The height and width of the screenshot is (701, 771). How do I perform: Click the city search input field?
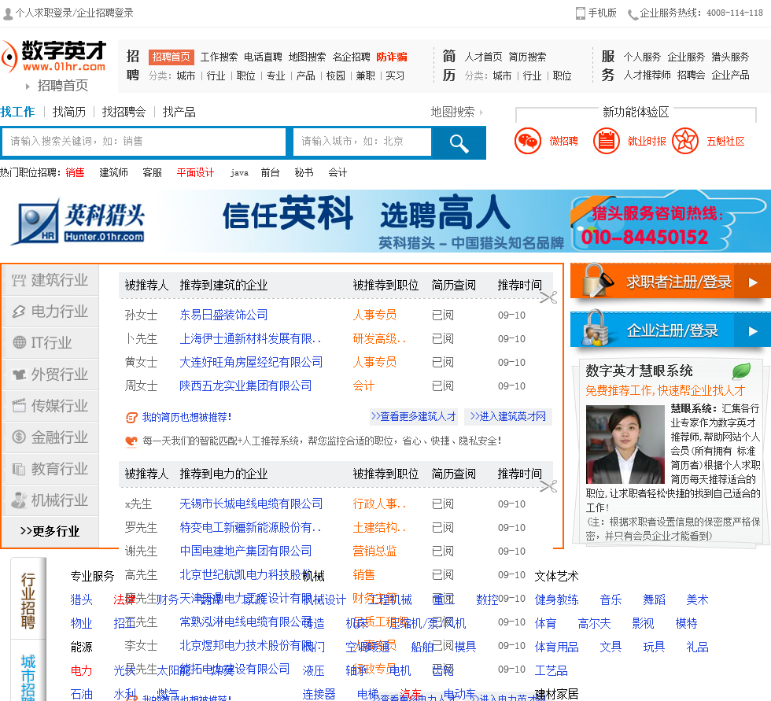[363, 142]
